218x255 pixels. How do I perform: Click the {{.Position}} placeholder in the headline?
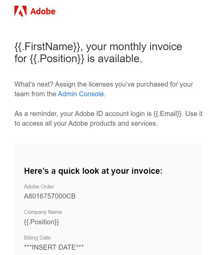coord(57,59)
